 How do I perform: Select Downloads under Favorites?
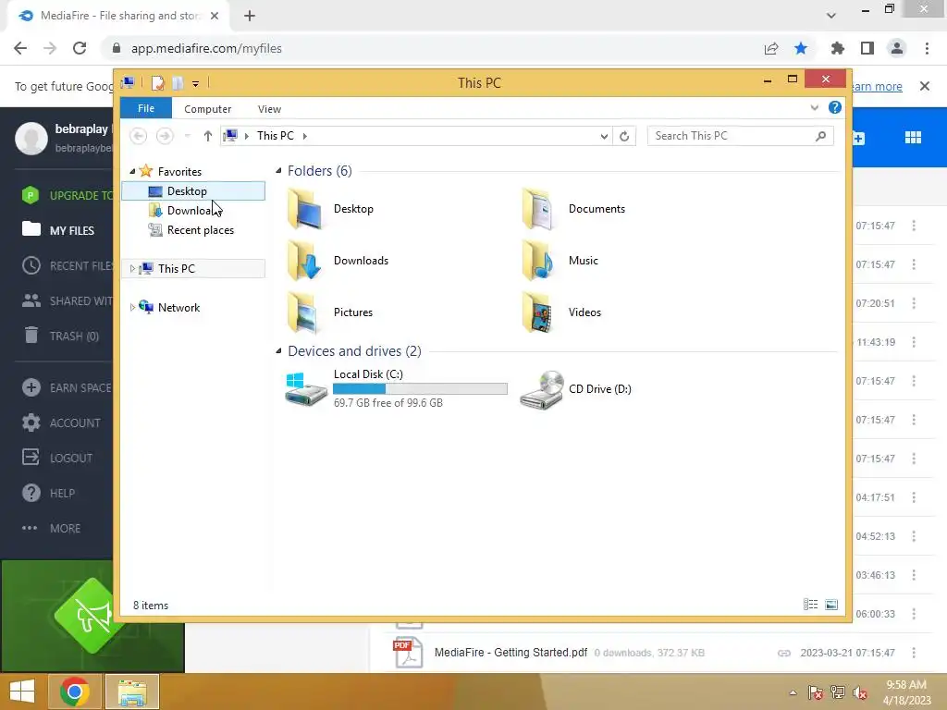click(x=193, y=210)
